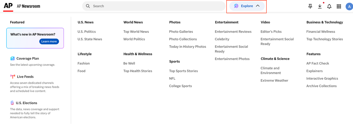Click the Live Feeds antenna icon
This screenshot has height=129, width=353.
click(13, 77)
